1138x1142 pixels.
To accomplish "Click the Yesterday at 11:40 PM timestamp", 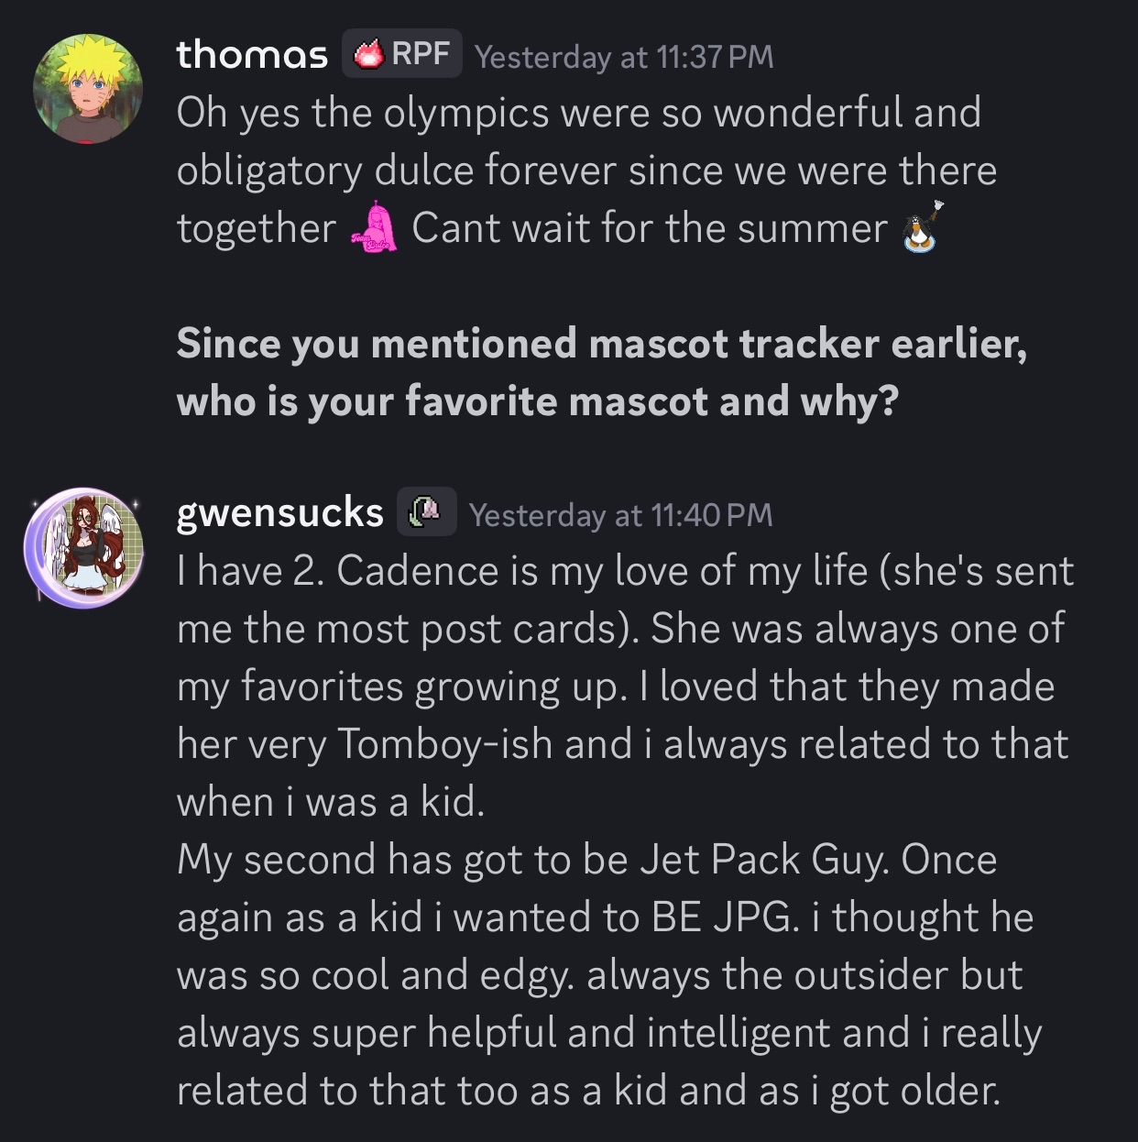I will tap(620, 515).
